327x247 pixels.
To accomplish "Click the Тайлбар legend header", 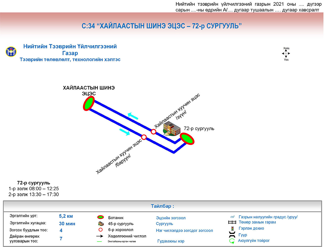I will (163, 206).
